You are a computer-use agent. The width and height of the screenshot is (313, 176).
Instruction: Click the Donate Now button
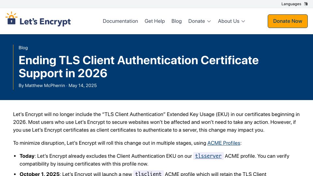coord(288,21)
